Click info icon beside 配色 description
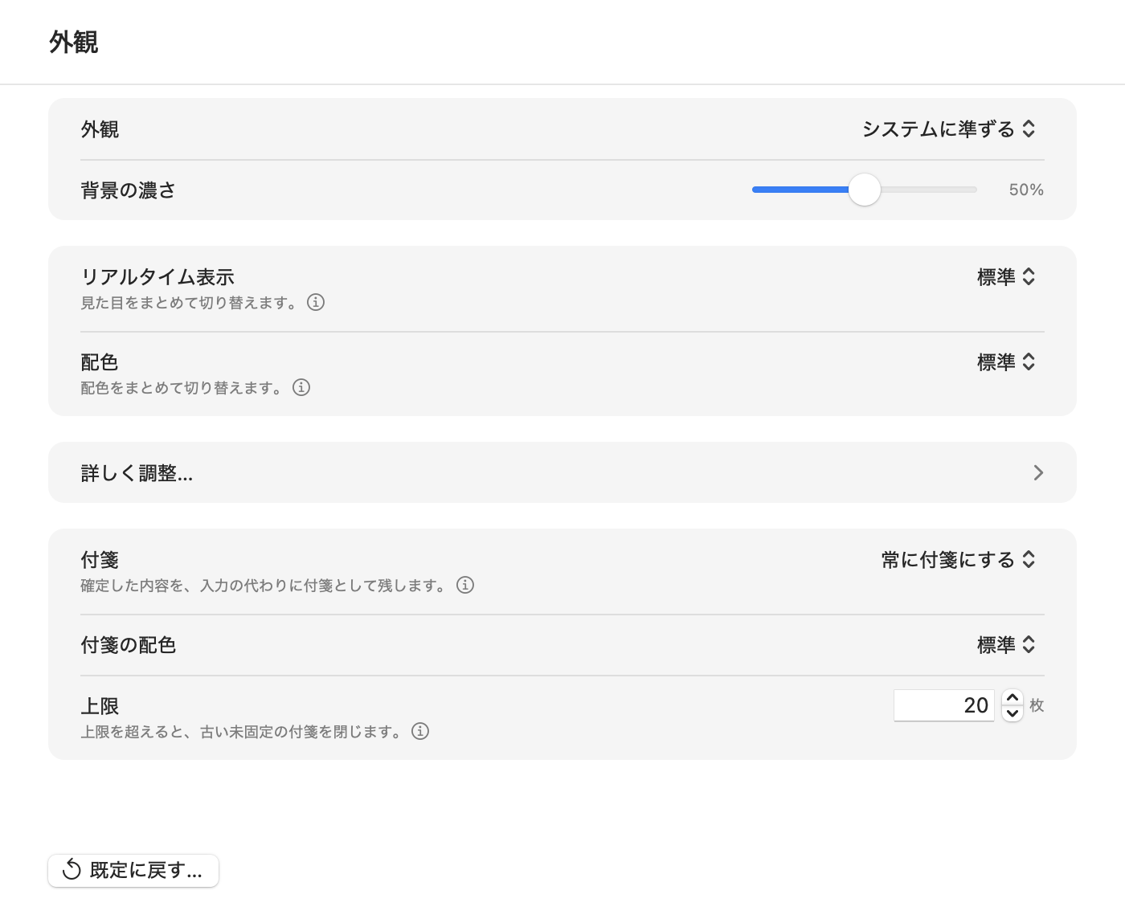Screen dimensions: 1125x919 pyautogui.click(x=301, y=388)
